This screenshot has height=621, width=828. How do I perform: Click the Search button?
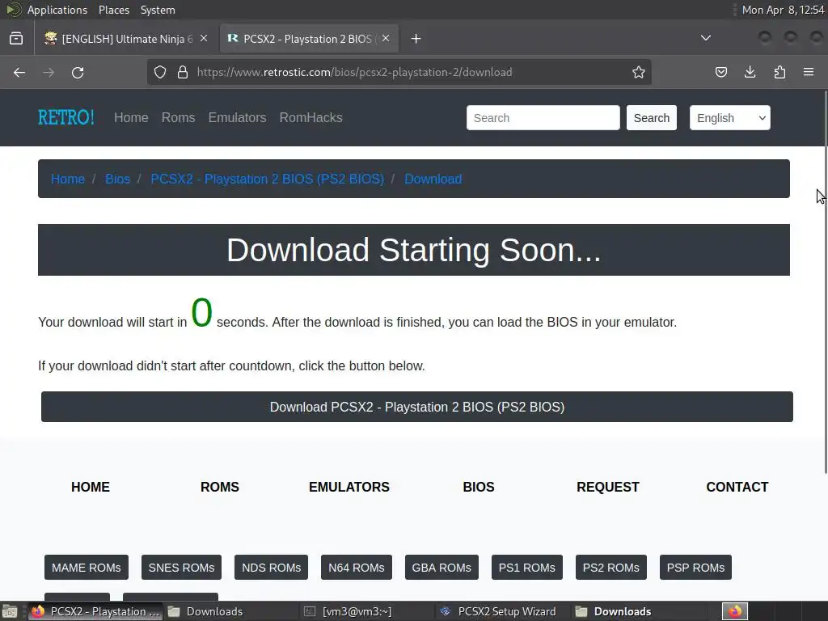(x=652, y=118)
